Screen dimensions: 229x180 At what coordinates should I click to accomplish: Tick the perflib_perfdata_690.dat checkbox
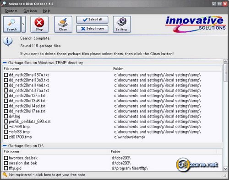point(6,121)
